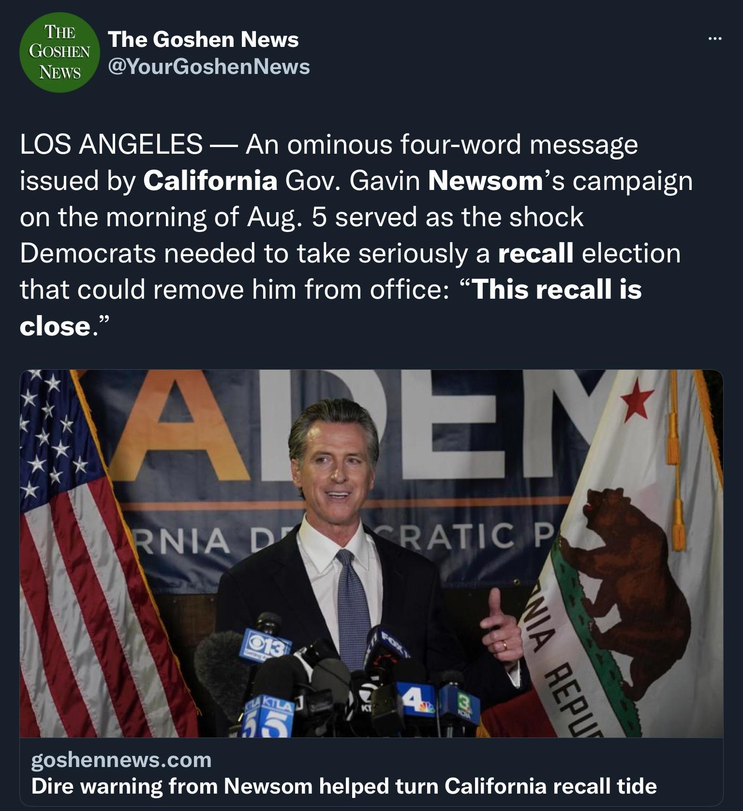Click The Goshen News display name
Viewport: 743px width, 811px height.
pyautogui.click(x=203, y=39)
